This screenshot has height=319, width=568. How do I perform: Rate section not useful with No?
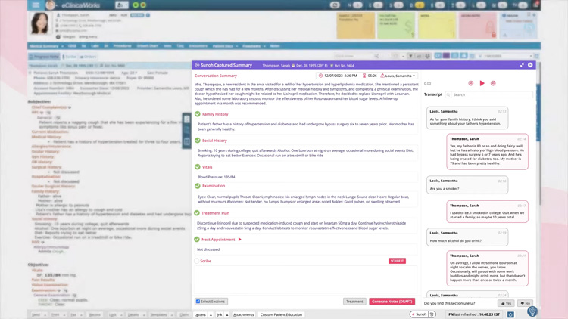tap(526, 303)
